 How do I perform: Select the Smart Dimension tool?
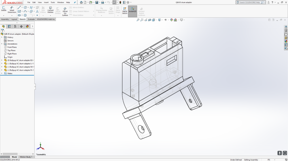[x=12, y=10]
